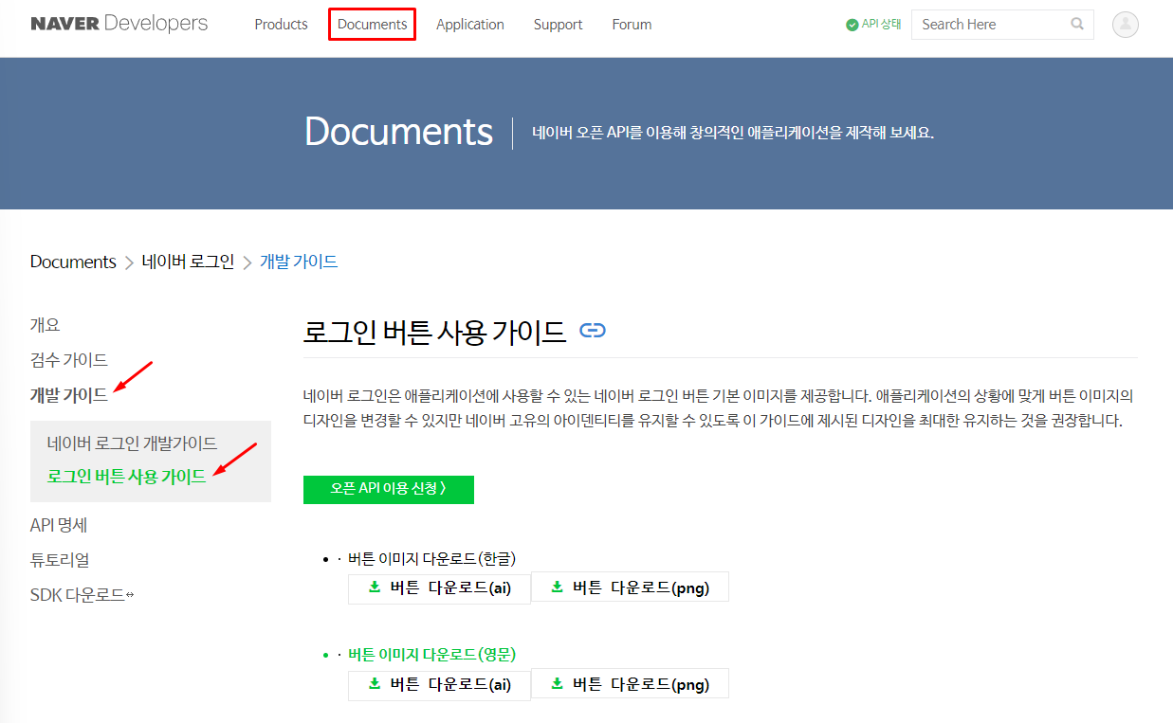Click the green API status check icon
Screen dimensions: 1173x723
852,25
